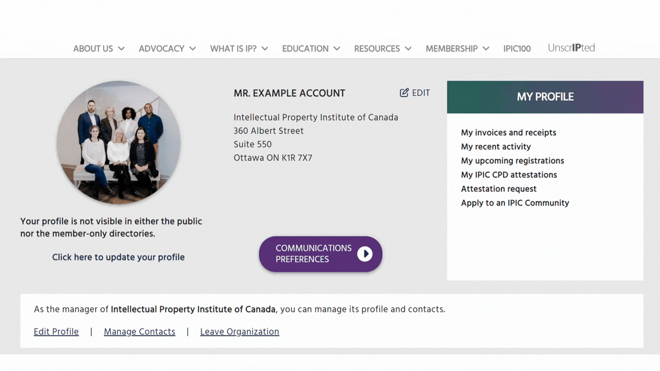Click the Manage Contacts link
Image resolution: width=660 pixels, height=371 pixels.
tap(139, 331)
